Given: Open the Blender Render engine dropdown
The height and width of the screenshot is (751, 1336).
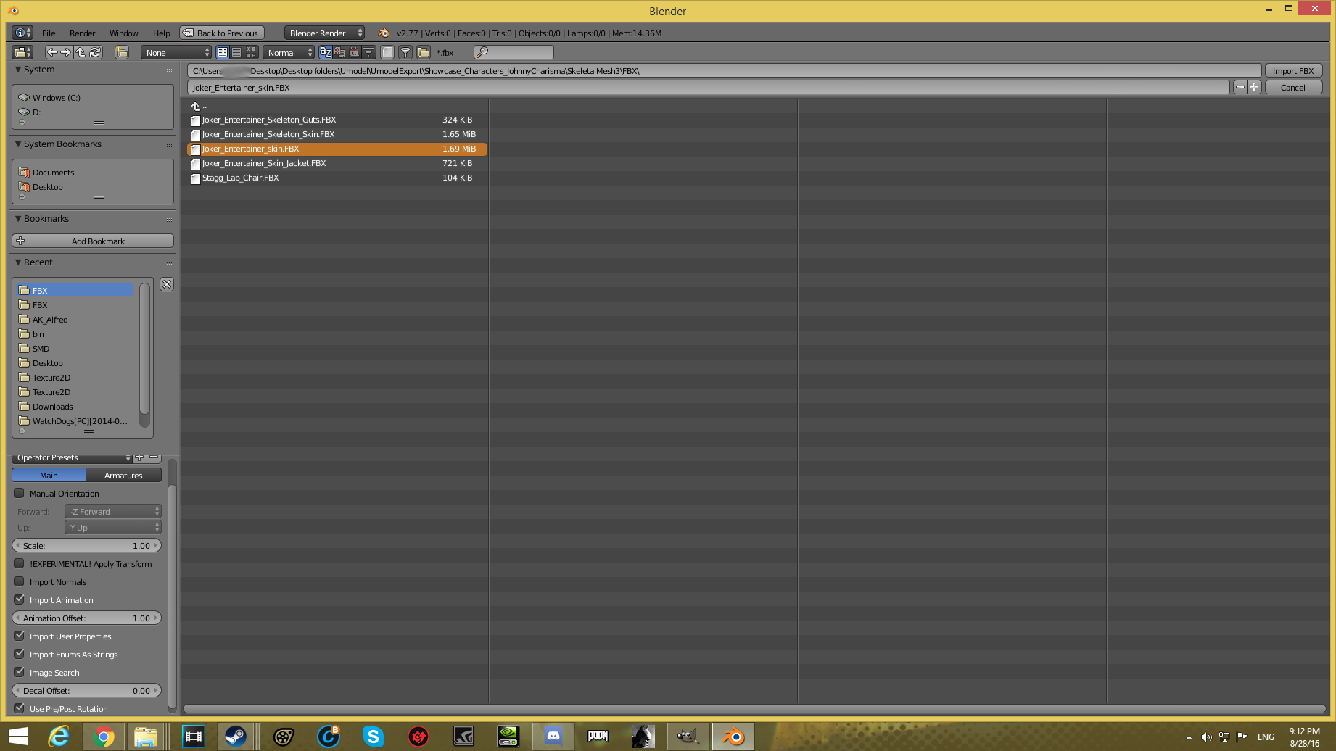Looking at the screenshot, I should coord(324,33).
